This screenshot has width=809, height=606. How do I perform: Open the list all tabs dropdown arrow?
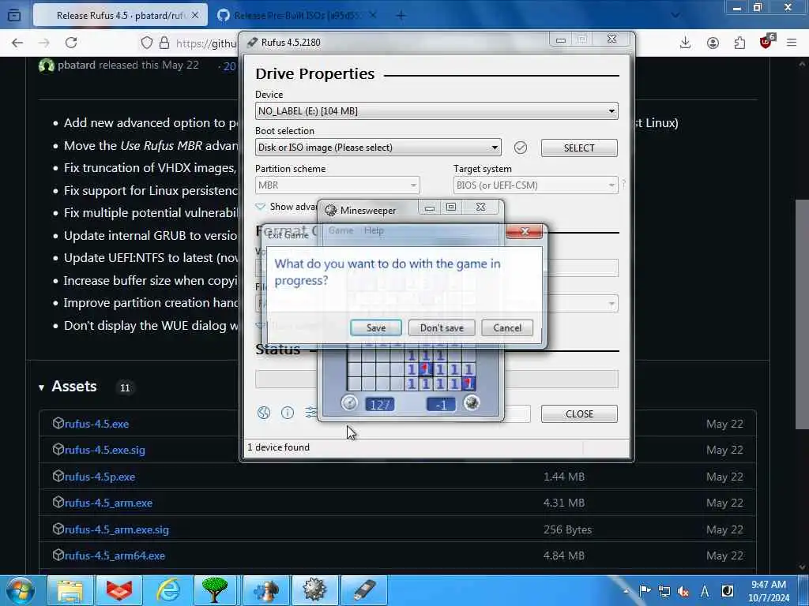[x=675, y=16]
